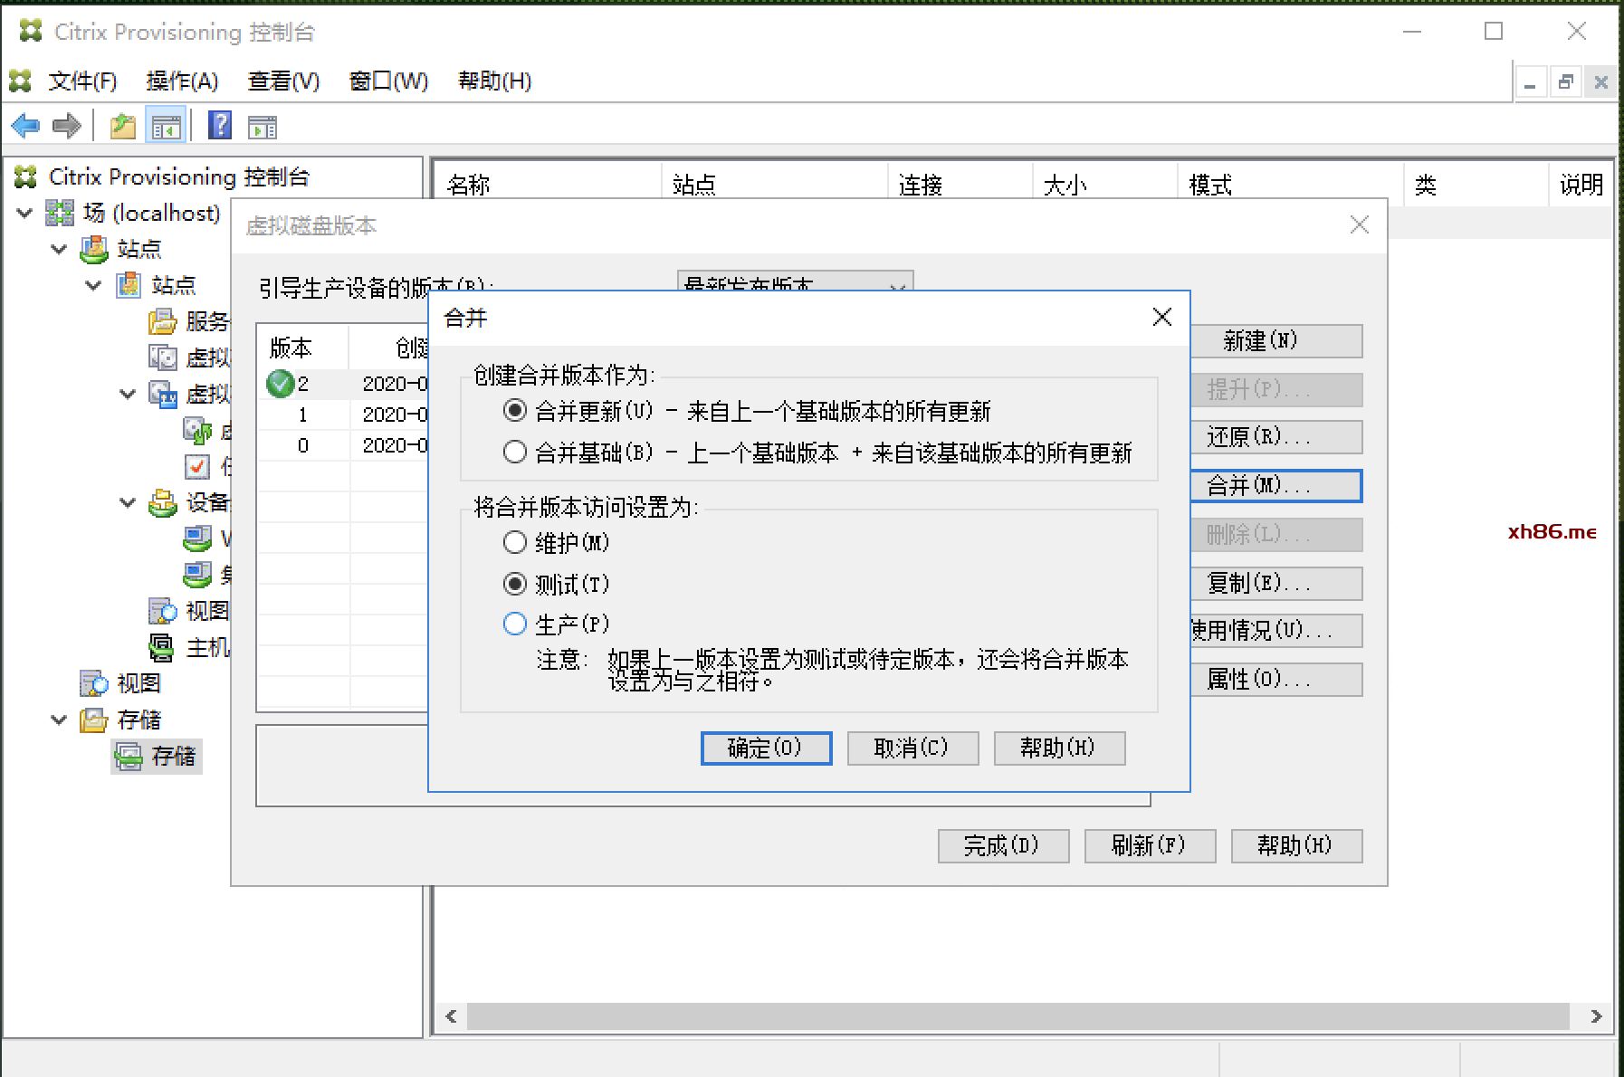Click the horizontal scrollbar right arrow
Screen dimensions: 1624x1077
tap(1595, 1016)
